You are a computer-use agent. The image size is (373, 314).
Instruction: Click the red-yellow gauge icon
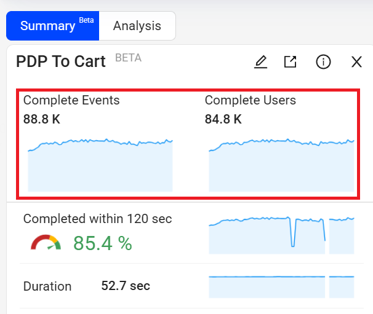(x=46, y=243)
